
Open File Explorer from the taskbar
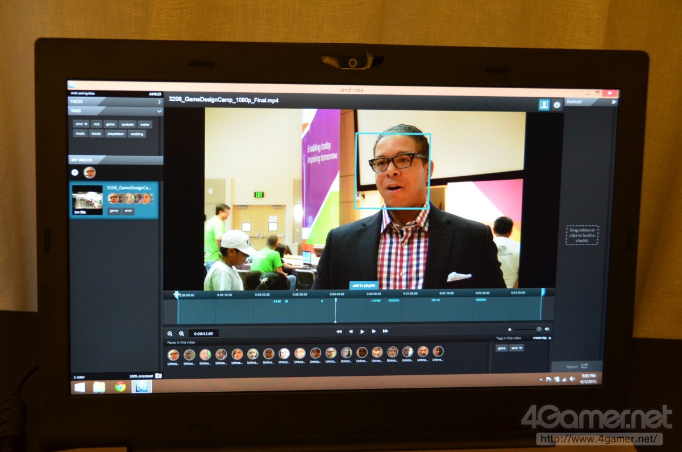coord(99,387)
